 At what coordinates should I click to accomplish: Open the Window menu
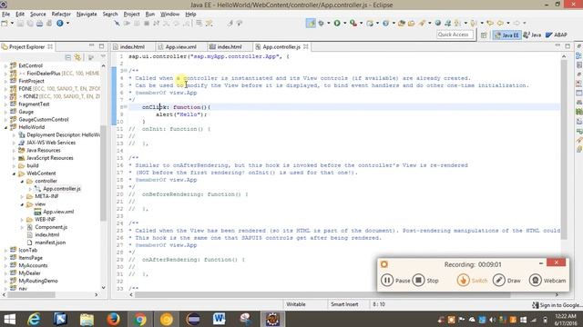point(170,15)
